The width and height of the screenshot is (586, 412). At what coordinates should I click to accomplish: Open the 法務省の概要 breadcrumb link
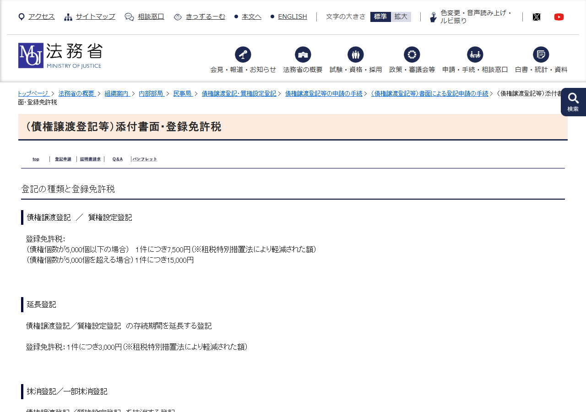76,93
